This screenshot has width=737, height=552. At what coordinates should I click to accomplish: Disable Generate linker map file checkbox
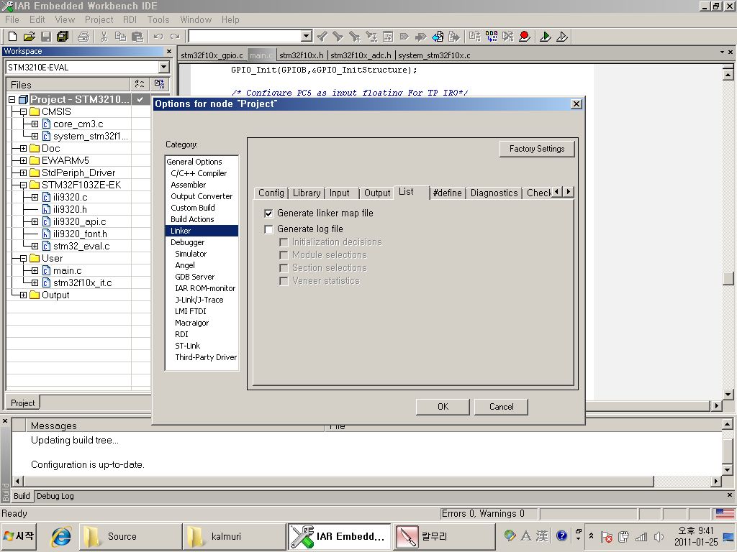click(x=268, y=213)
